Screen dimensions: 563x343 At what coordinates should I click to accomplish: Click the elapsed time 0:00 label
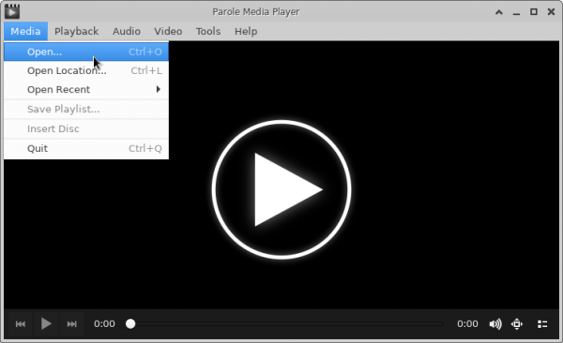click(104, 324)
